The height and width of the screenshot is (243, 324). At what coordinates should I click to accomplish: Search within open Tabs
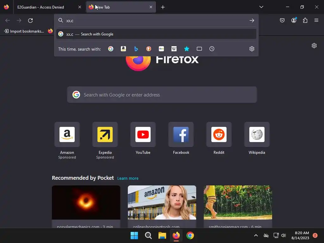coord(199,49)
